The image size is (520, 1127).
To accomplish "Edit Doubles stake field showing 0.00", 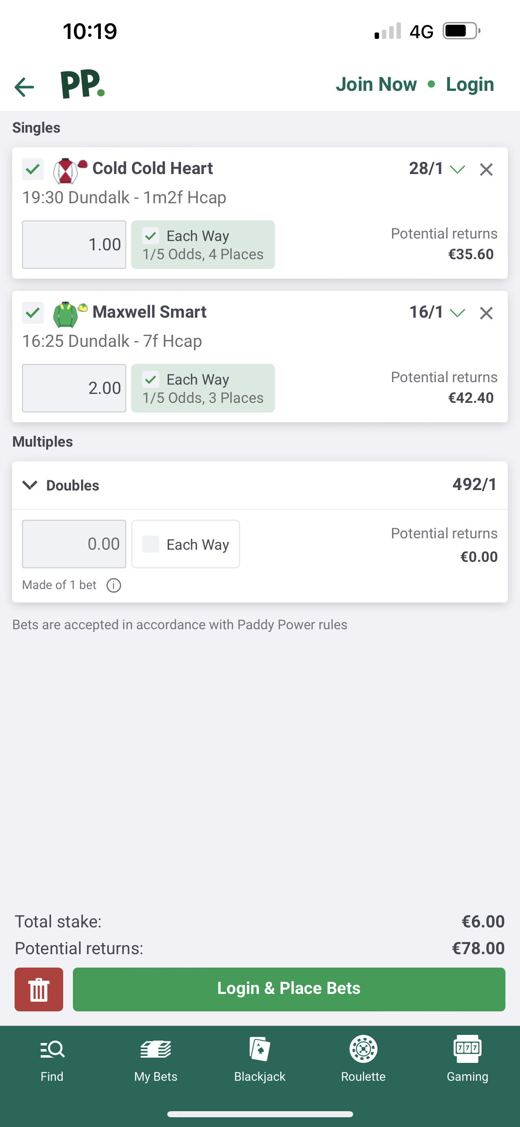I will click(x=74, y=544).
